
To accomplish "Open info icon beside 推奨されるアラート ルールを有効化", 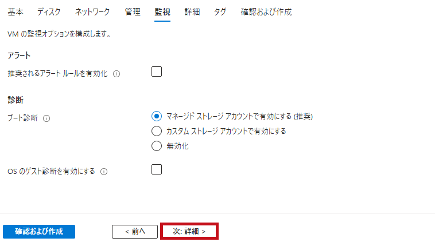I will pos(116,74).
